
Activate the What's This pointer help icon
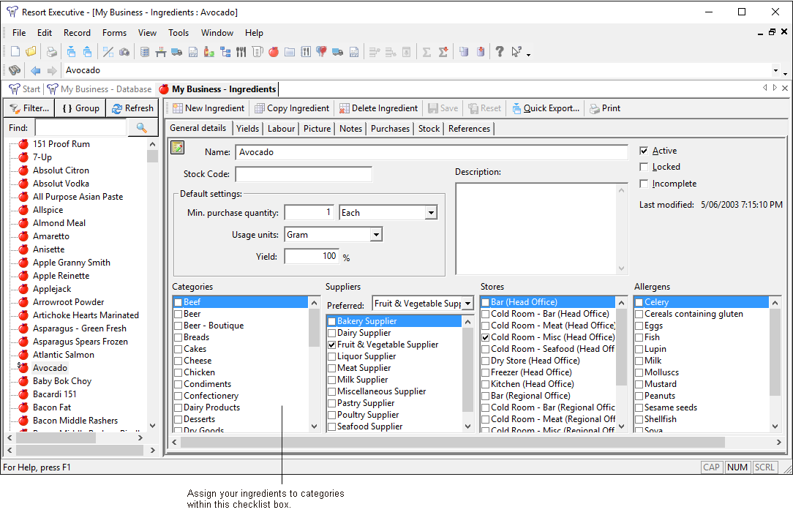click(x=516, y=52)
